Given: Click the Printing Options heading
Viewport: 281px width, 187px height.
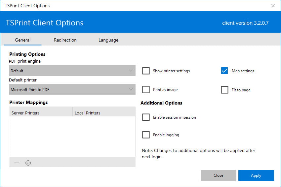Looking at the screenshot, I should [x=27, y=54].
